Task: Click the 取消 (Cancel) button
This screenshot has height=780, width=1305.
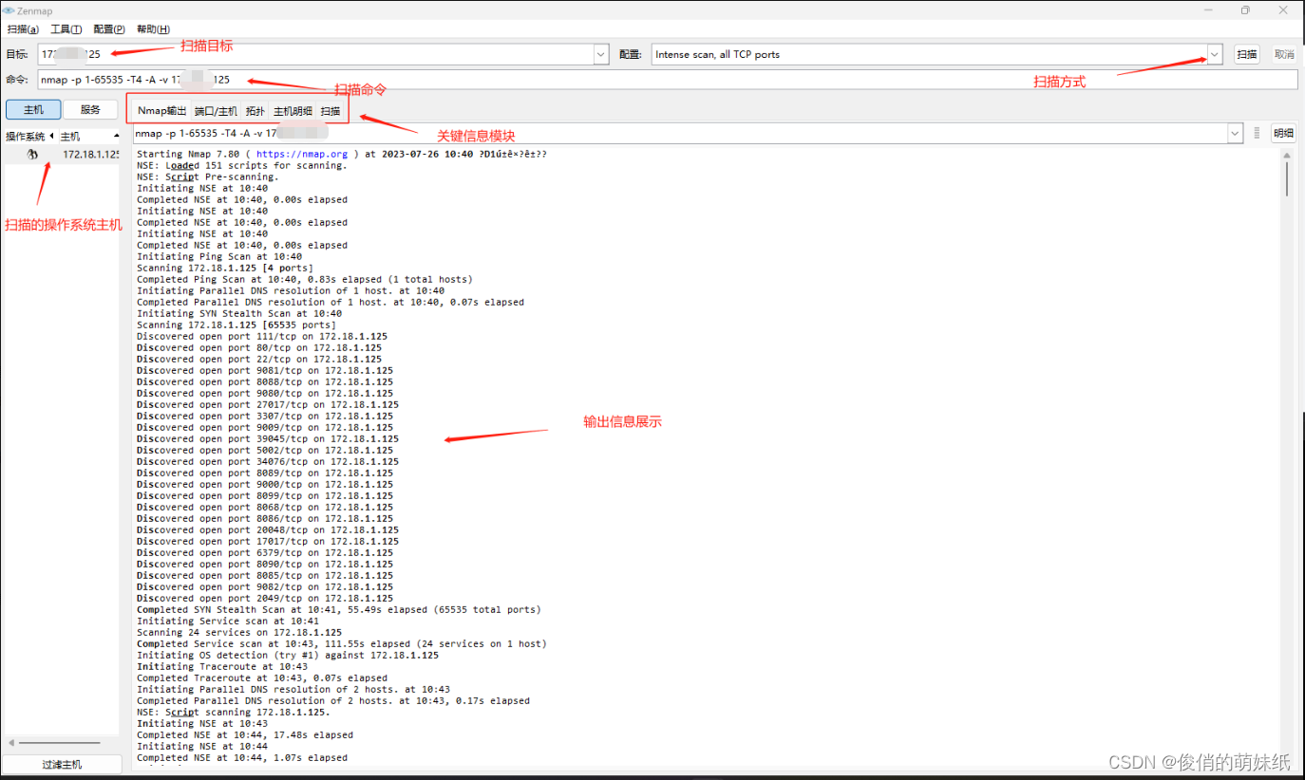Action: coord(1284,54)
